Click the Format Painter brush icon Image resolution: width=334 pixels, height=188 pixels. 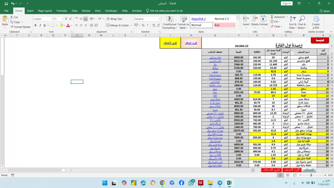click(12, 27)
